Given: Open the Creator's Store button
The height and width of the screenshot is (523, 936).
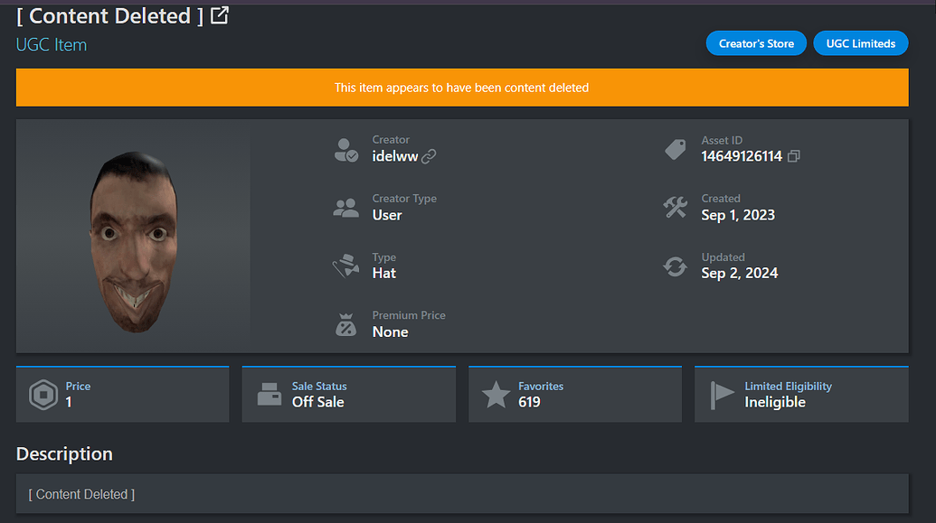Looking at the screenshot, I should [x=756, y=43].
